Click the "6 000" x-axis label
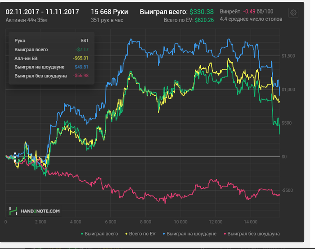This screenshot has height=249, width=315. tap(111, 222)
